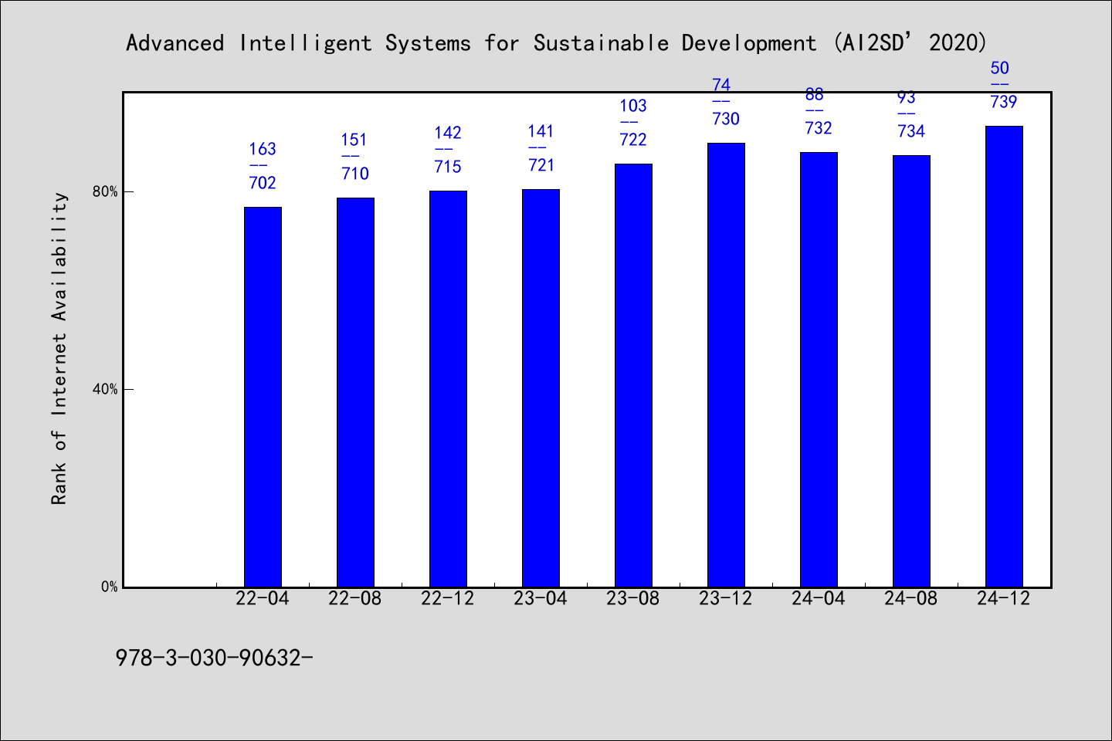Click the value 142 data label
Screen dimensions: 1112x741
click(448, 133)
